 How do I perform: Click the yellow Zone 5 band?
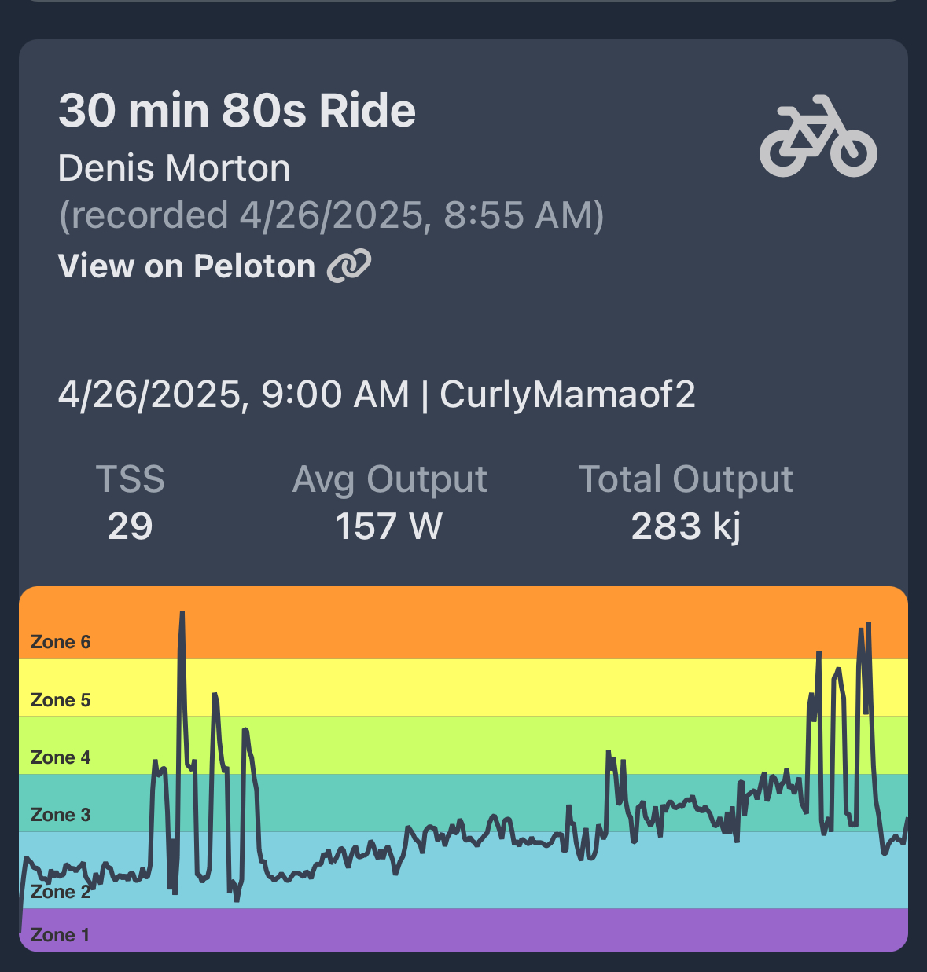coord(472,688)
